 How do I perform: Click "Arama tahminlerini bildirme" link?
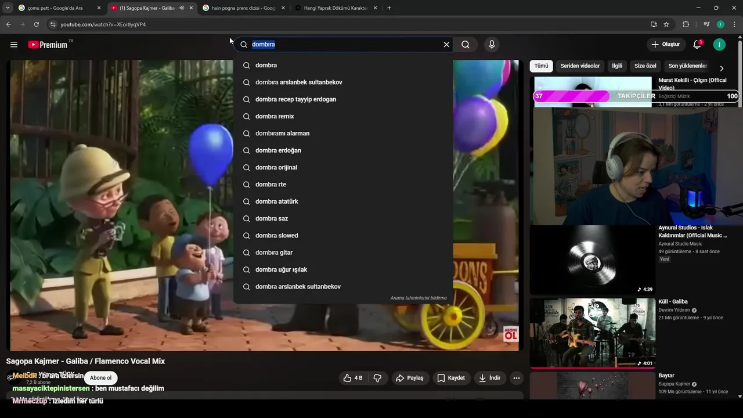[x=419, y=298]
